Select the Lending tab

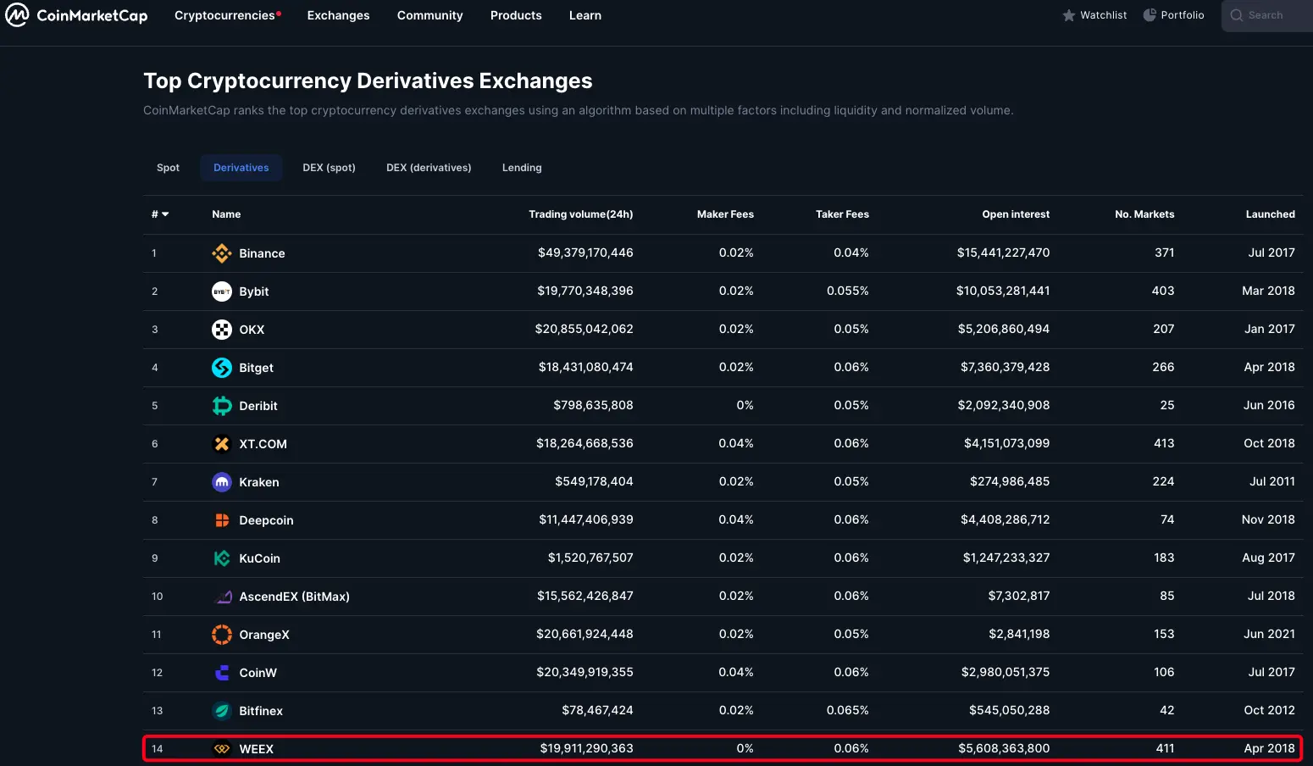click(522, 168)
